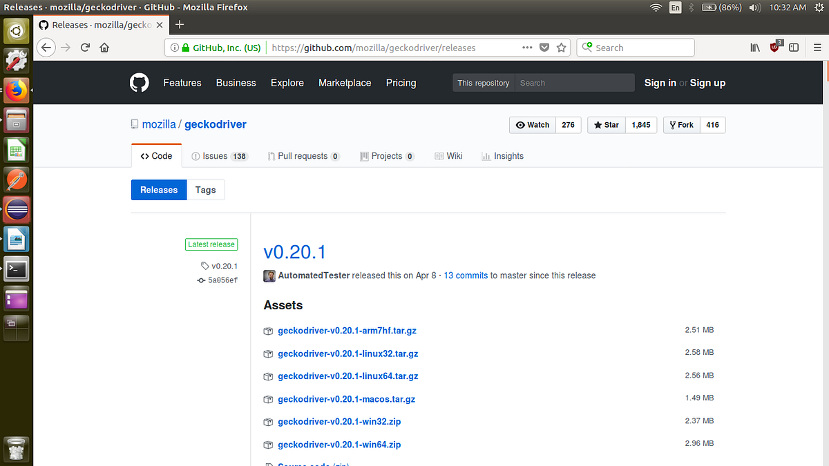Select the Code tab
This screenshot has height=466, width=829.
[156, 156]
